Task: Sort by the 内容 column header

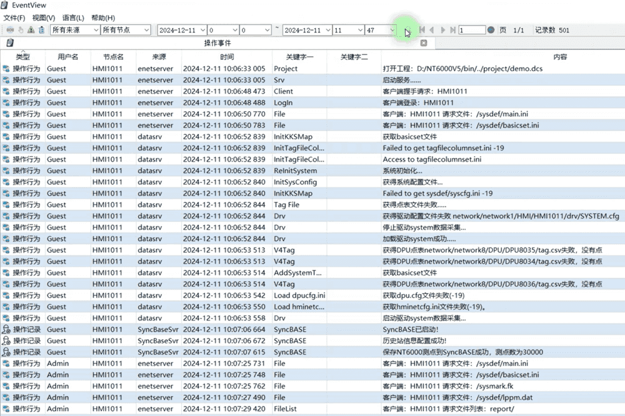Action: pyautogui.click(x=560, y=57)
